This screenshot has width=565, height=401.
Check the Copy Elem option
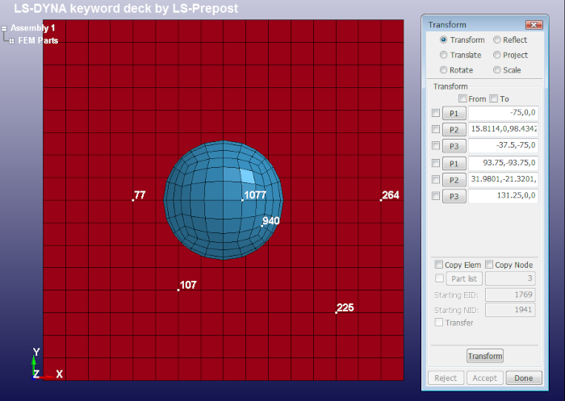point(439,265)
